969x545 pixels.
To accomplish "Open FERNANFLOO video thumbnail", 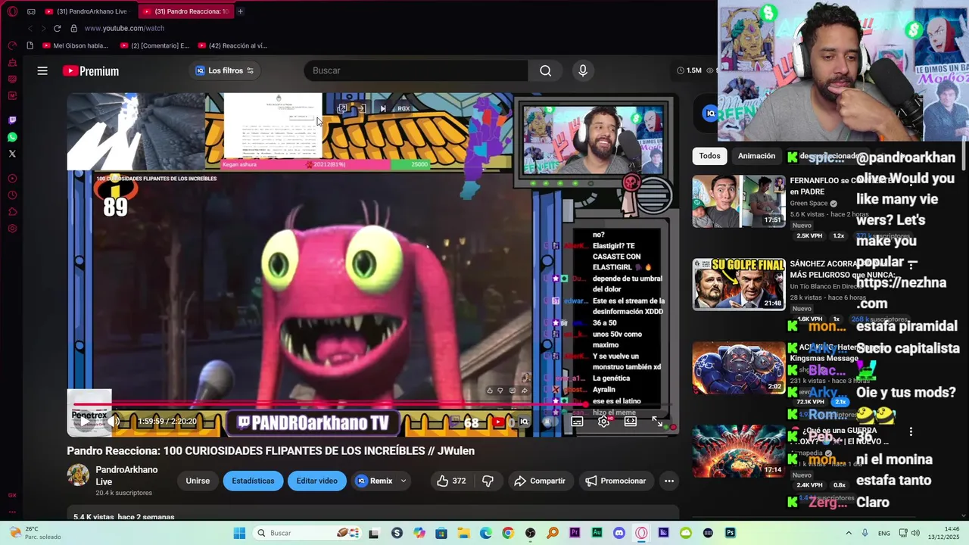I will coord(739,201).
